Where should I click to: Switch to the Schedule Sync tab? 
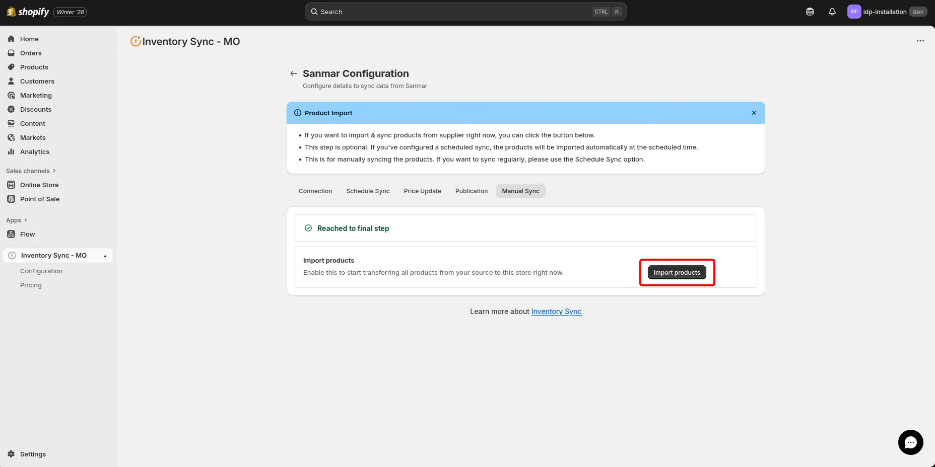tap(367, 191)
